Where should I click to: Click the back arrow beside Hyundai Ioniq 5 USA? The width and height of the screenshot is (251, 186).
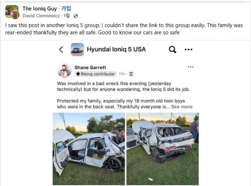pos(61,49)
